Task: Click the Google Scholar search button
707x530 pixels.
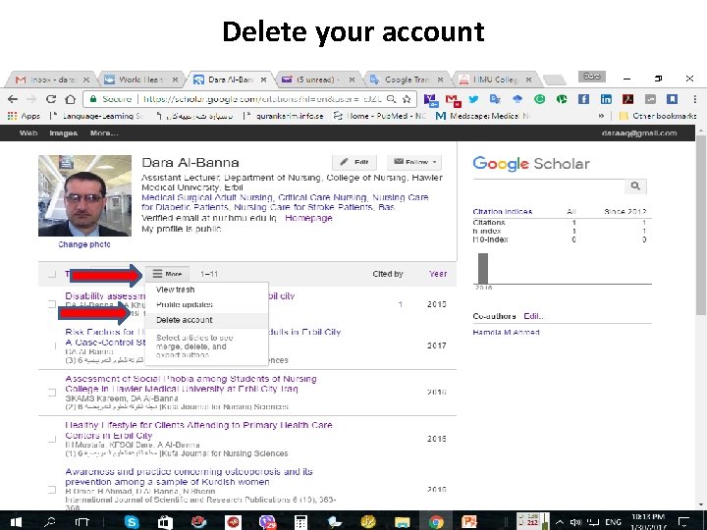Action: [x=635, y=186]
